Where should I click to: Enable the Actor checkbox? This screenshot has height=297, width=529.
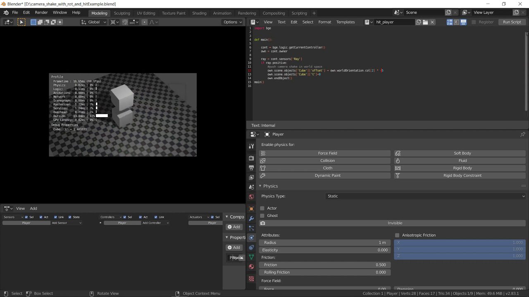pos(262,208)
